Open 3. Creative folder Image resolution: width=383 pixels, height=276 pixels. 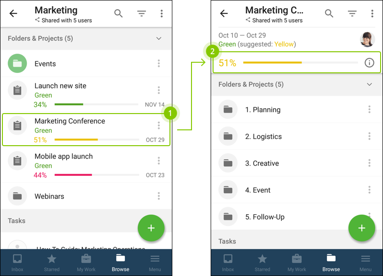296,163
